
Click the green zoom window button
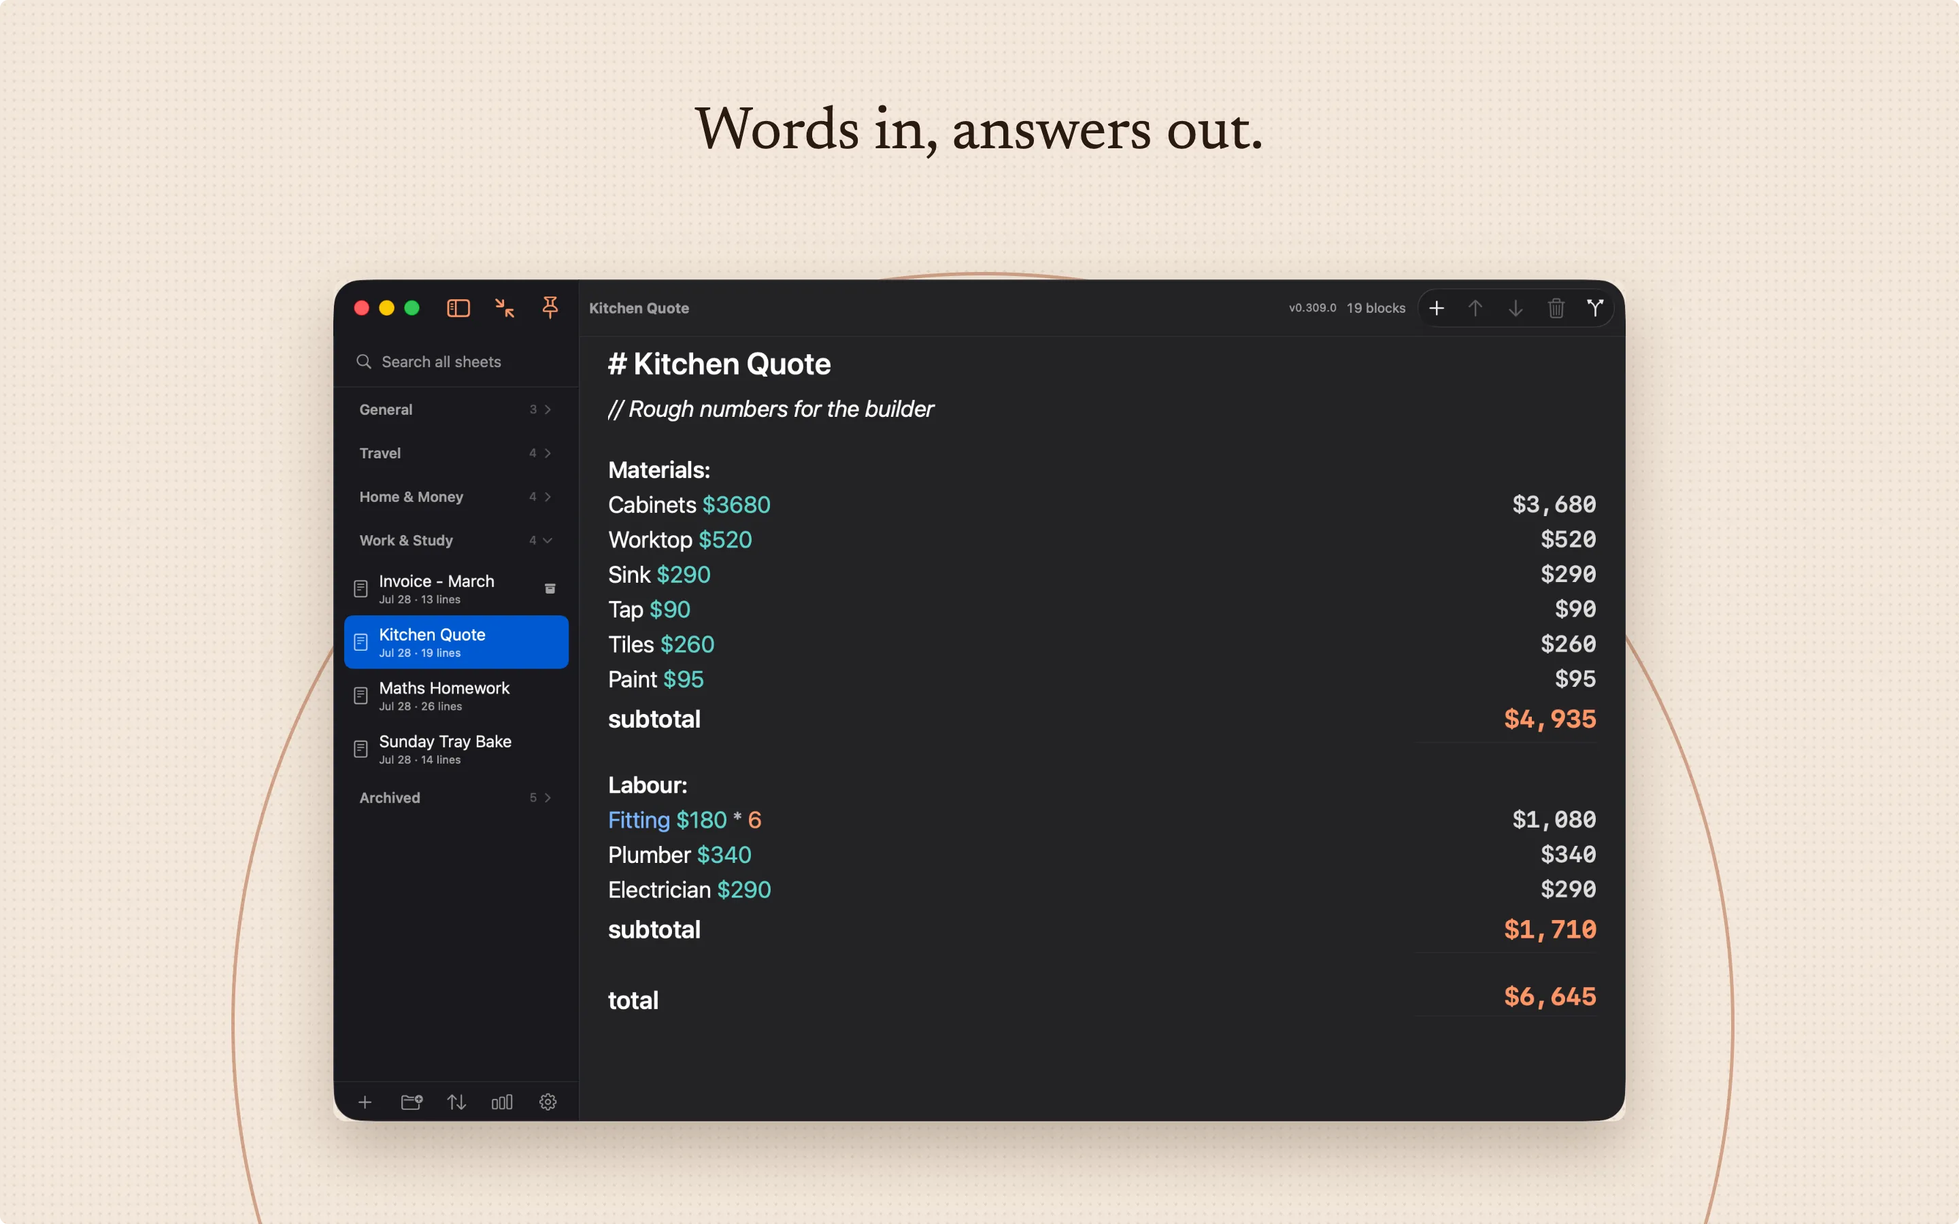412,307
